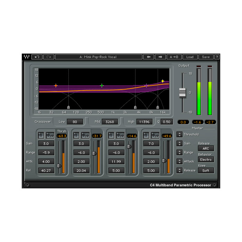The width and height of the screenshot is (242, 242).
Task: Click band 1 Range field showing -5.9
Action: click(46, 152)
